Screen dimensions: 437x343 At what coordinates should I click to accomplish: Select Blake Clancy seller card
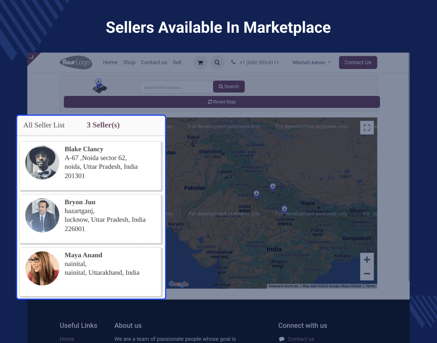91,166
